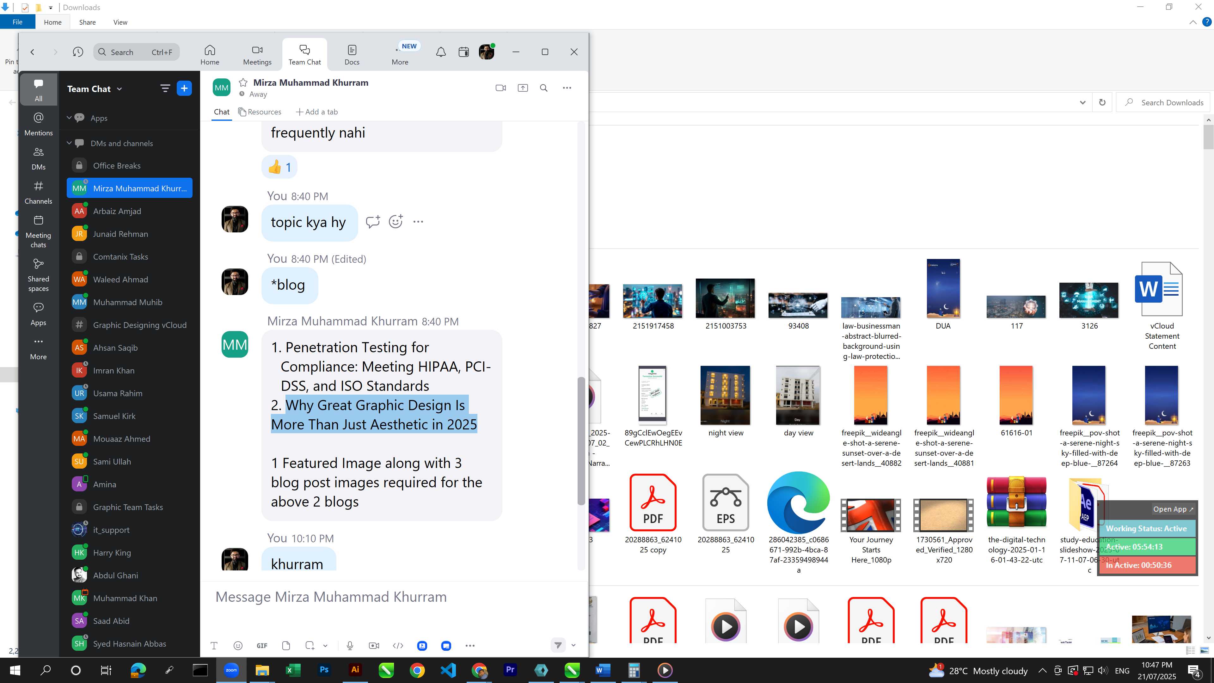Open chat filter icon beside Team Chat
Viewport: 1214px width, 683px height.
pyautogui.click(x=165, y=88)
